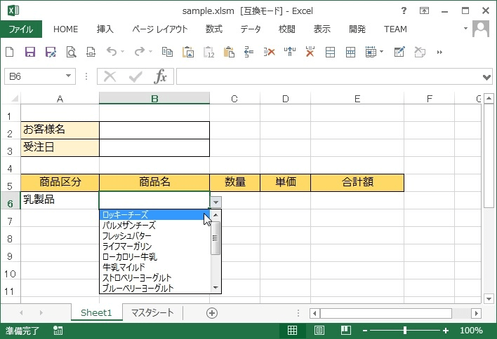Click the dropdown arrow beside cell B6
The width and height of the screenshot is (497, 339).
[x=216, y=201]
